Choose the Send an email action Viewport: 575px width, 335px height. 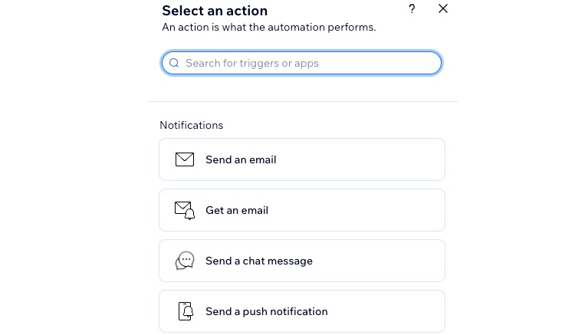(302, 159)
